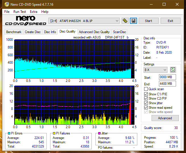Click PI Errors average 224.61
Viewport: 186px width, 153px height.
click(x=39, y=138)
